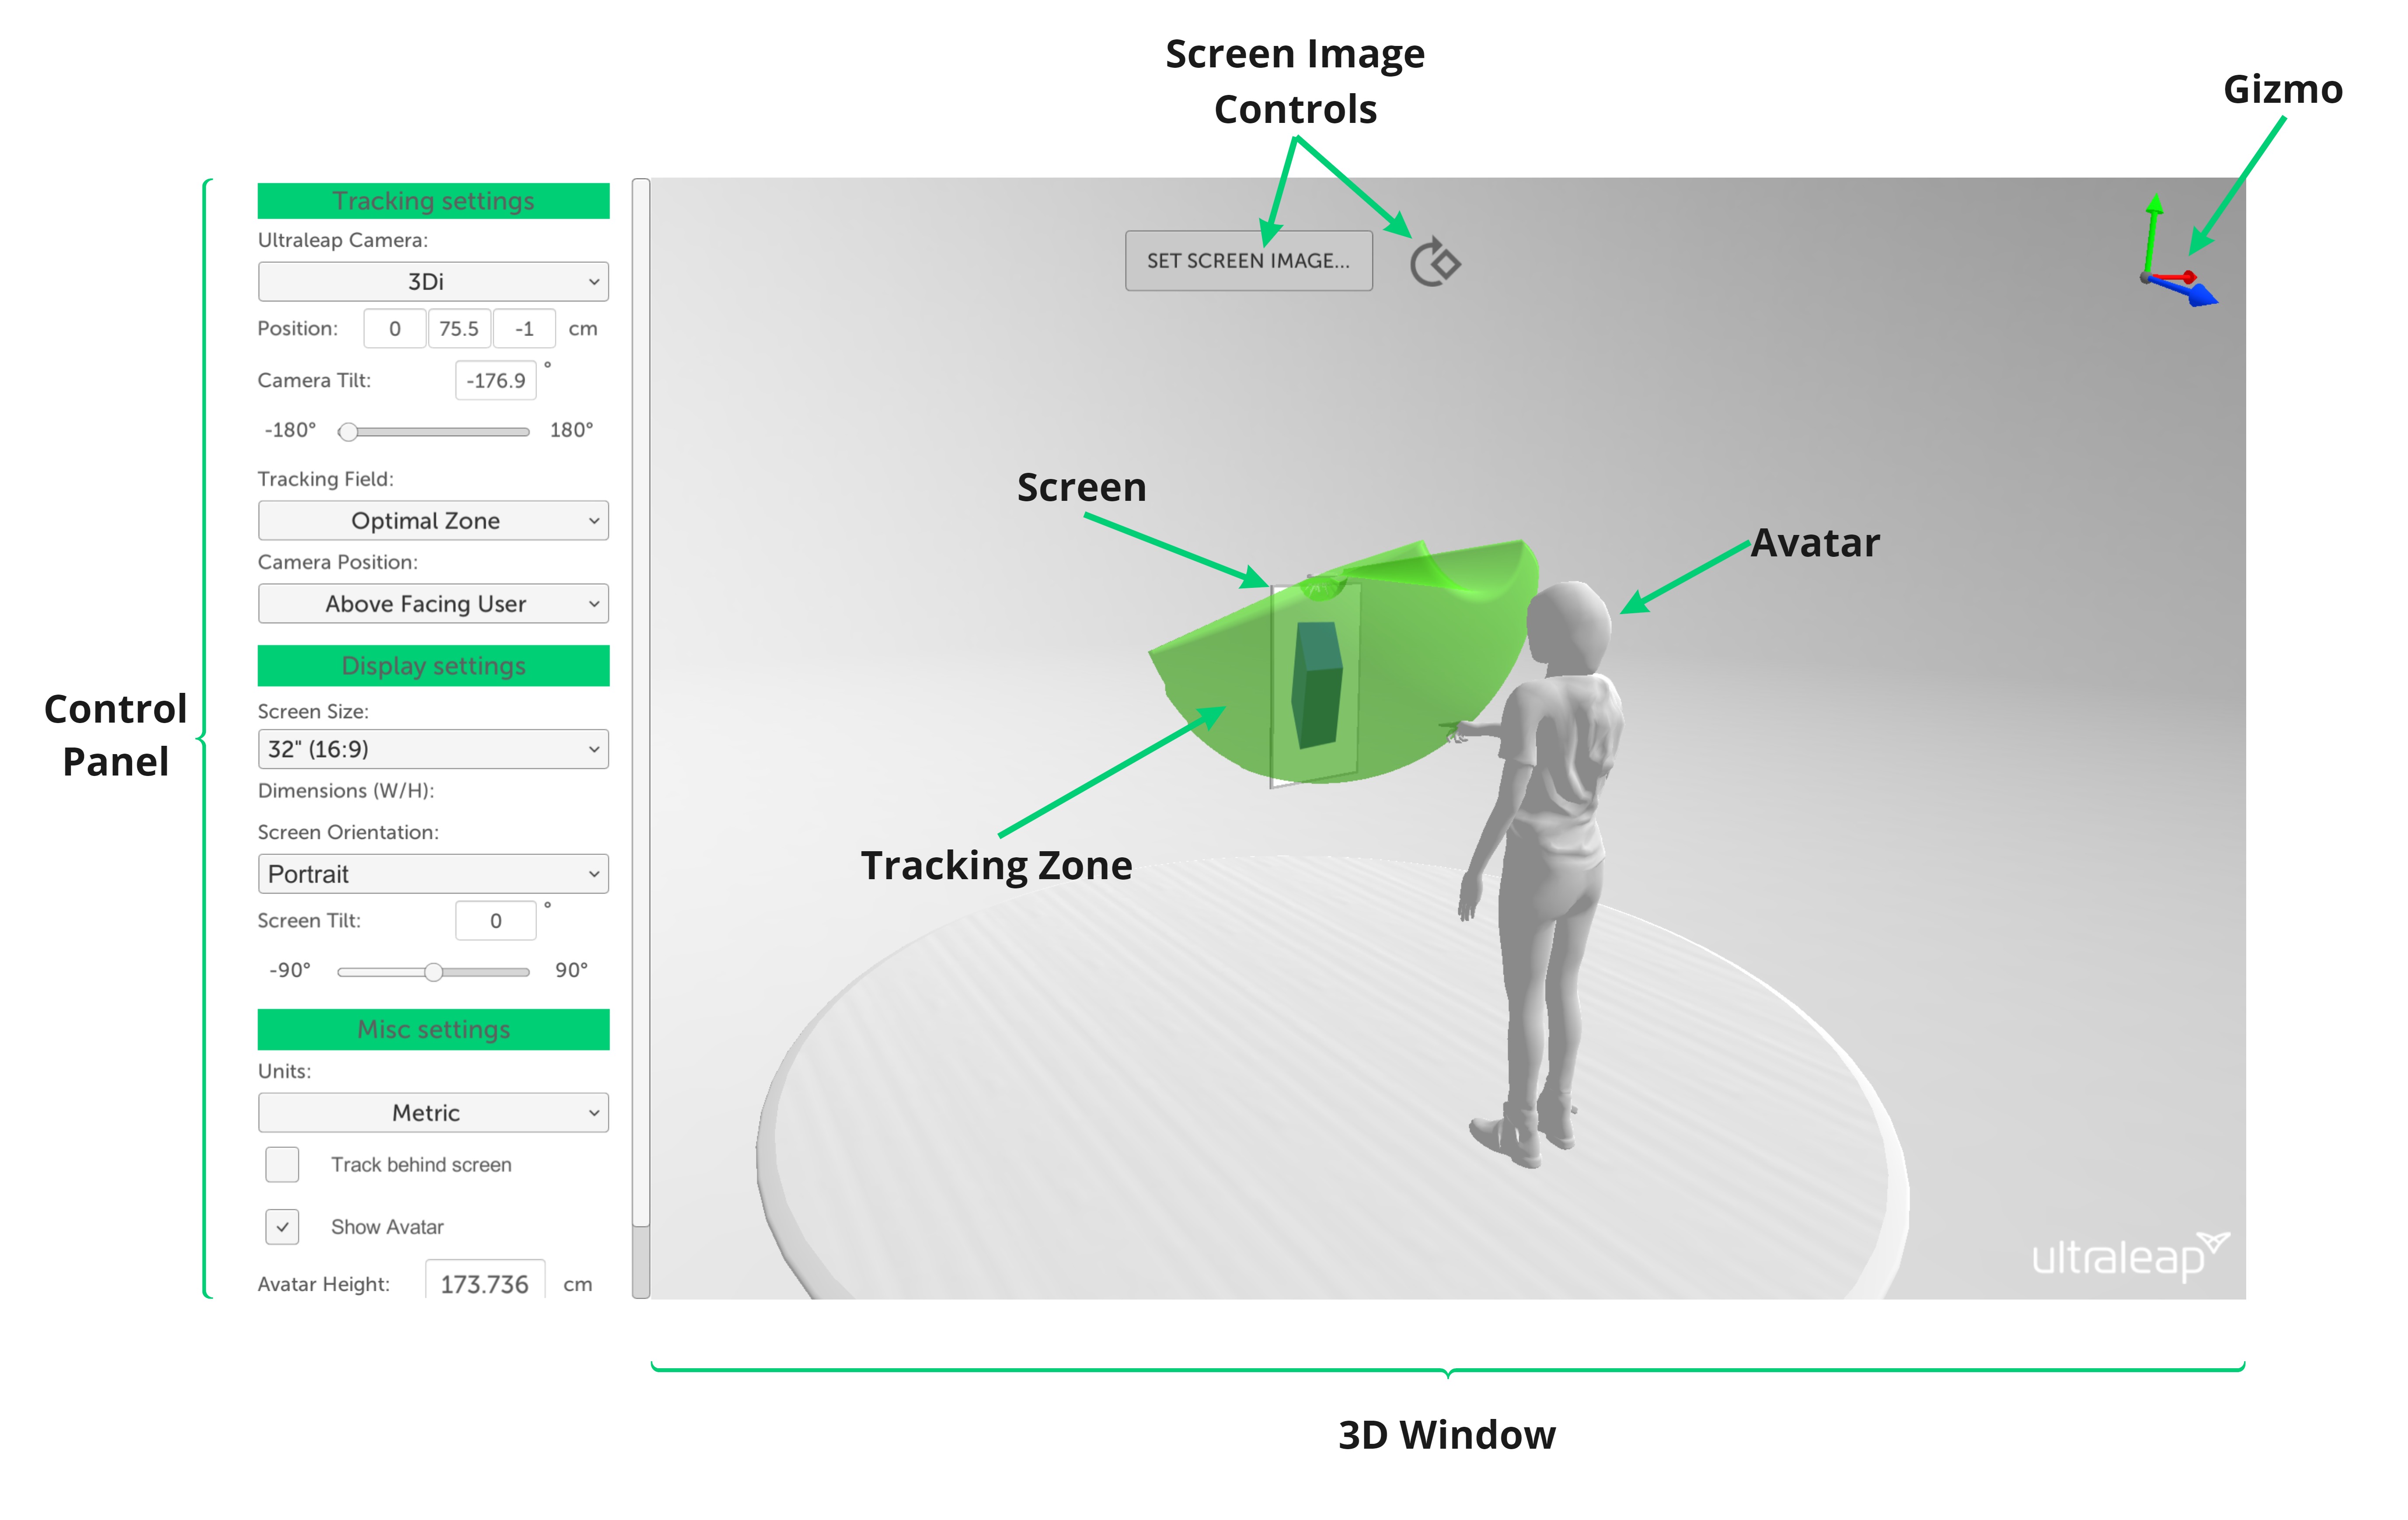The image size is (2408, 1520).
Task: Click the rotate/reset view icon
Action: (x=1435, y=263)
